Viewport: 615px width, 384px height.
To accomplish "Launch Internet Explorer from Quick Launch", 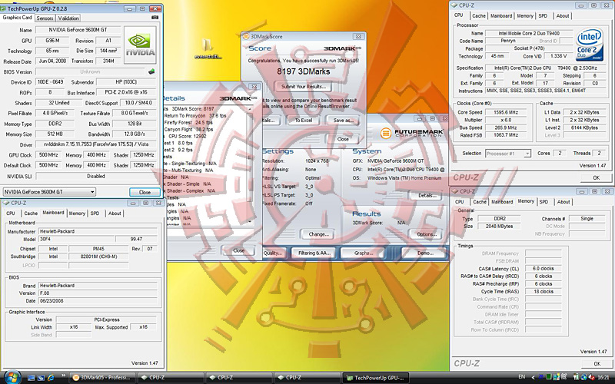I will pyautogui.click(x=51, y=378).
